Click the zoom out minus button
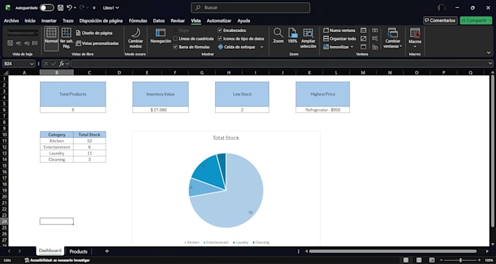The width and height of the screenshot is (496, 264). [441, 260]
